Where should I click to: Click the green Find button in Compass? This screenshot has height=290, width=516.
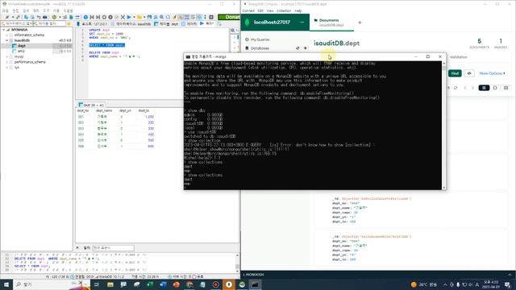tap(455, 73)
